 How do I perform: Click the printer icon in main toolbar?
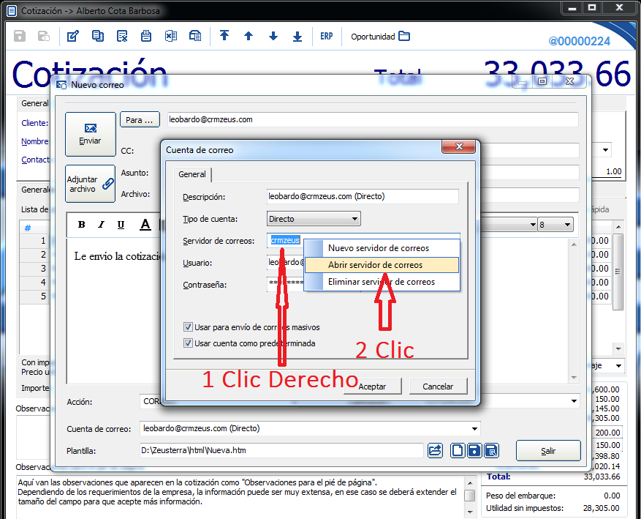(146, 37)
